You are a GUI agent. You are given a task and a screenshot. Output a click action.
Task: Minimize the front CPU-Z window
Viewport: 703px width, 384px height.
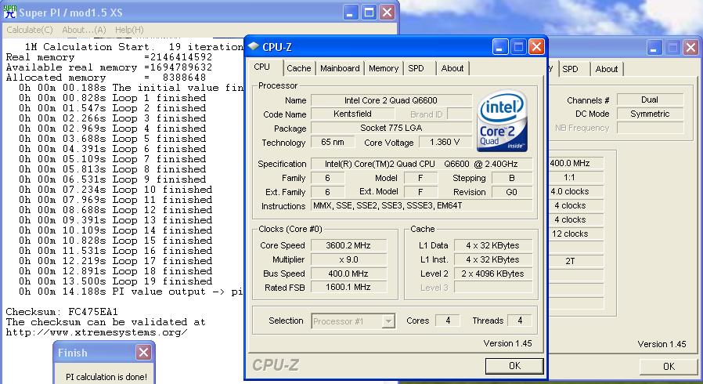coord(500,47)
